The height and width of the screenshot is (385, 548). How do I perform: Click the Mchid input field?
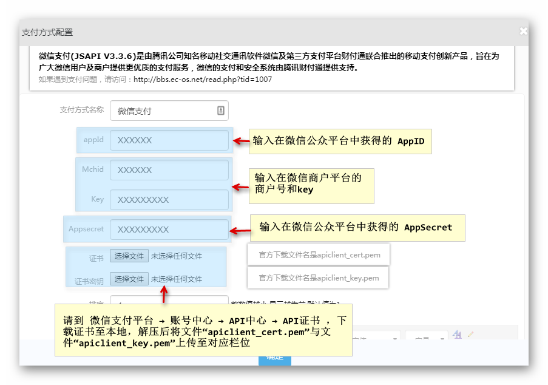169,170
